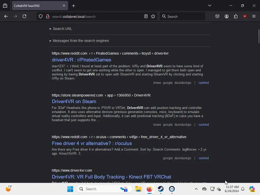Open File Explorer from the taskbar
260x195 pixels.
tap(138, 189)
